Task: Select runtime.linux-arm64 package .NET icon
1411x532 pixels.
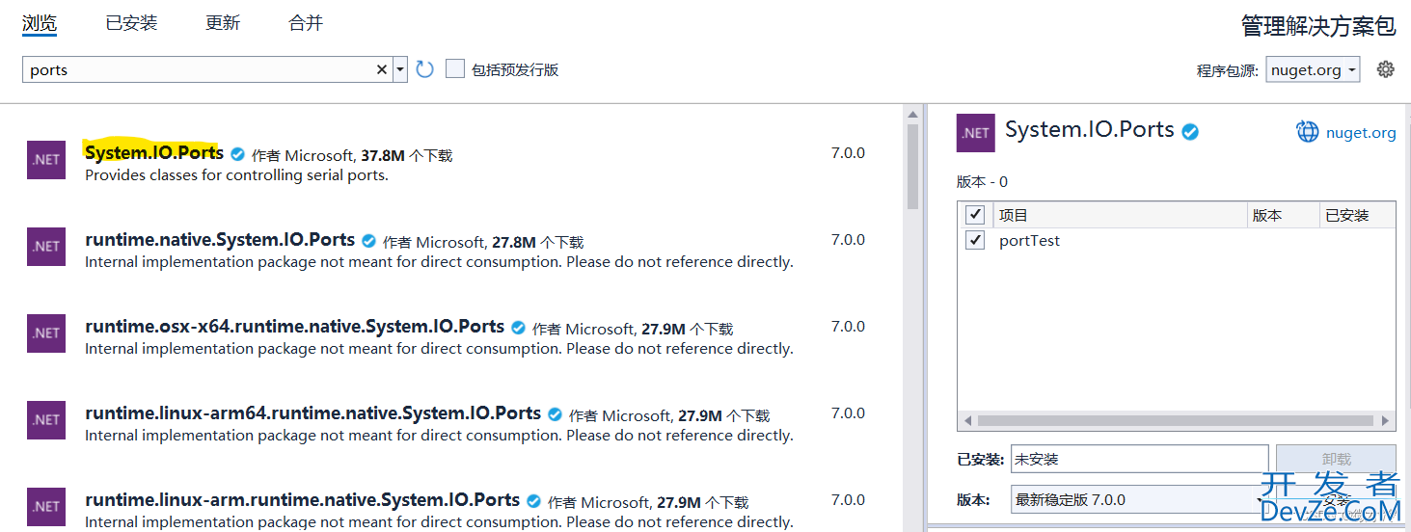Action: click(x=46, y=420)
